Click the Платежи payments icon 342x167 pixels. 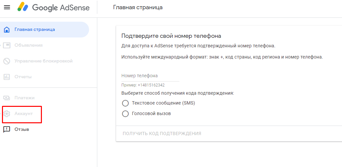7,98
